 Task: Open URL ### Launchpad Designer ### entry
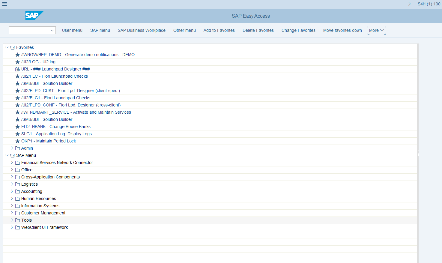(x=55, y=69)
